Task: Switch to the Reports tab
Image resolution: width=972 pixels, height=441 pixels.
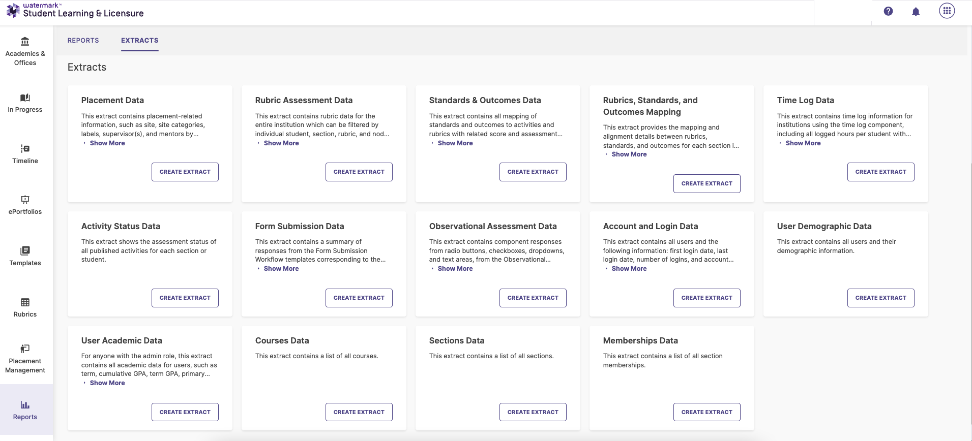Action: [83, 41]
